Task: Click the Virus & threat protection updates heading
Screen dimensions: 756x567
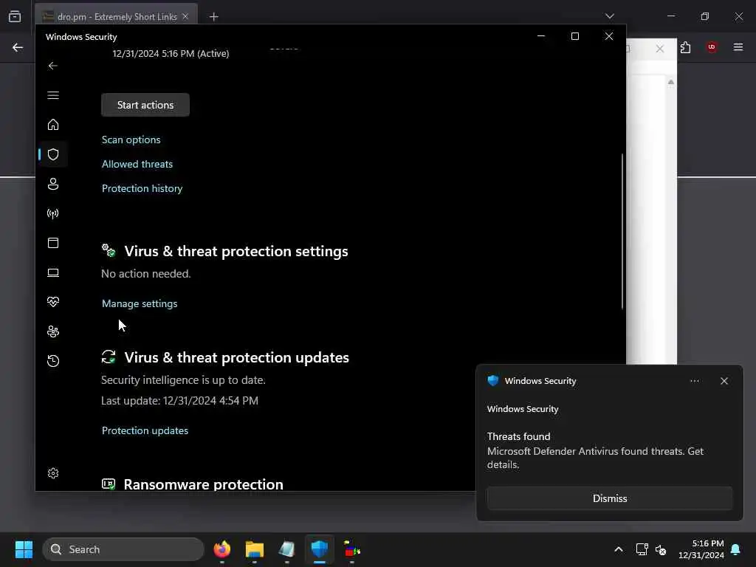Action: pyautogui.click(x=237, y=358)
